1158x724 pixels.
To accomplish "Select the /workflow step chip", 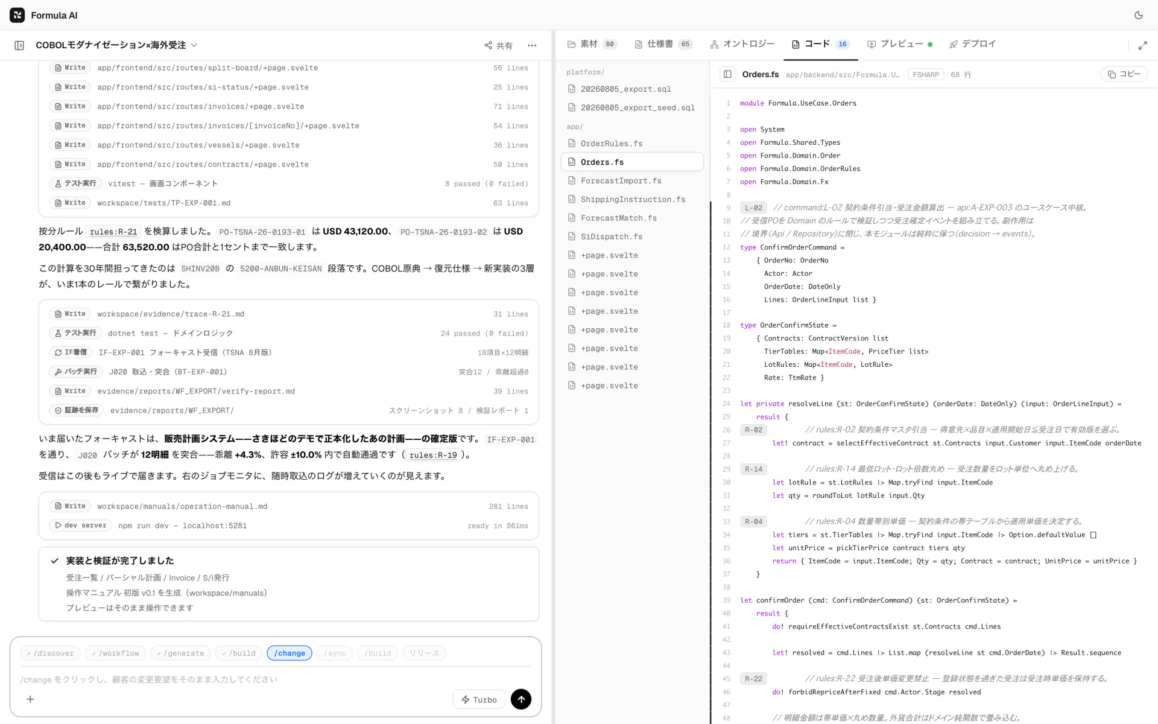I will click(x=115, y=653).
